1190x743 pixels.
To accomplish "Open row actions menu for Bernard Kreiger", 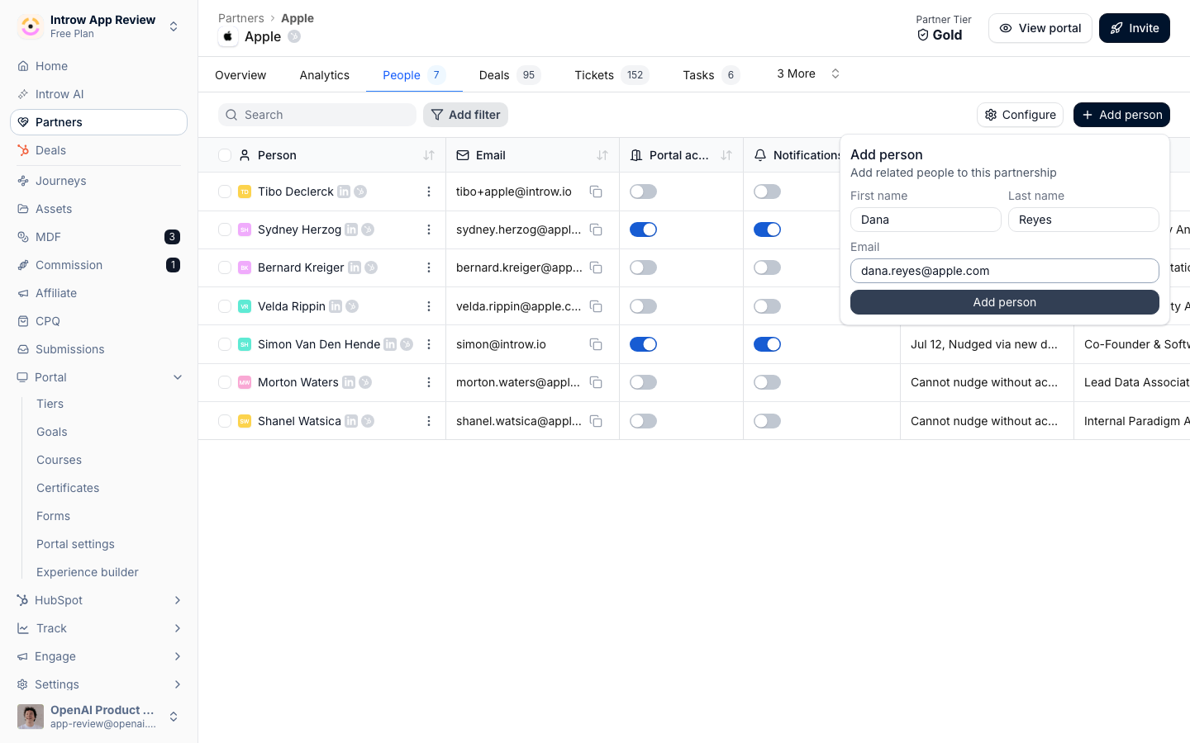I will pyautogui.click(x=429, y=267).
